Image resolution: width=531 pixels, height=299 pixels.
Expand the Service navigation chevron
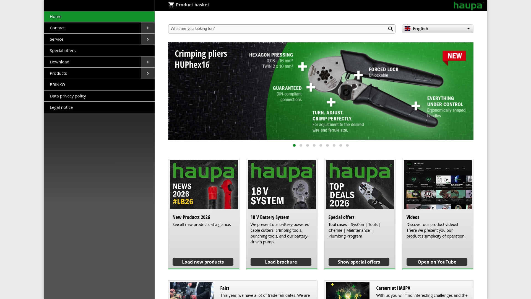(148, 39)
